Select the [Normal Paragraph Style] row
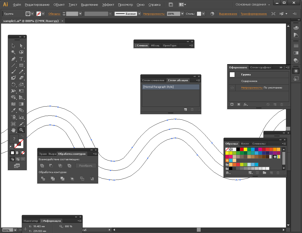This screenshot has height=233, width=302. [171, 87]
